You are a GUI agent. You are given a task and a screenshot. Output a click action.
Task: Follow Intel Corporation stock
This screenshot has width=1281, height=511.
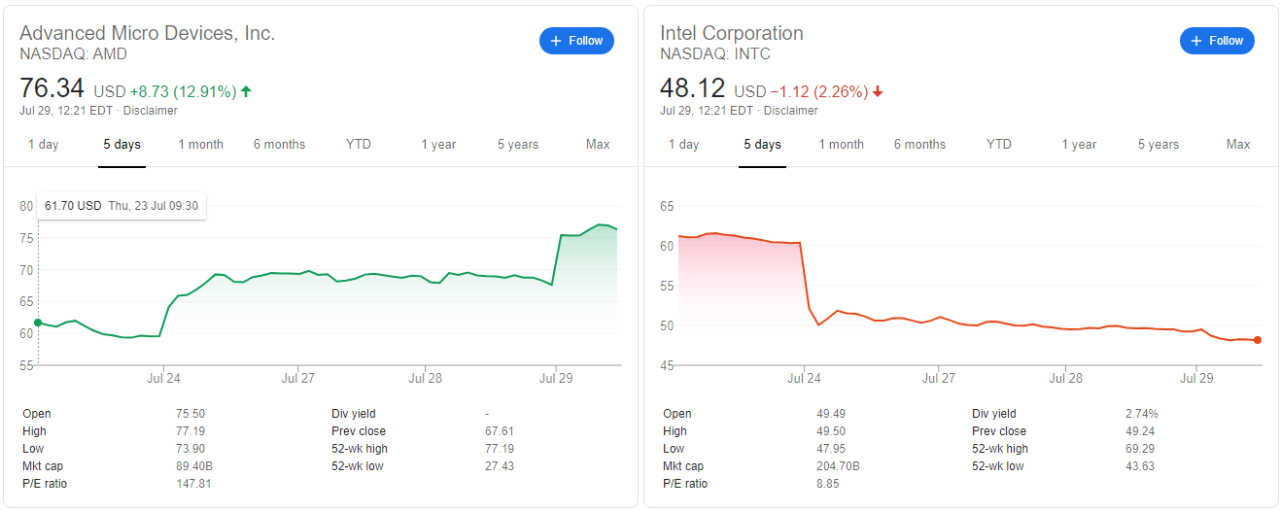(1217, 41)
